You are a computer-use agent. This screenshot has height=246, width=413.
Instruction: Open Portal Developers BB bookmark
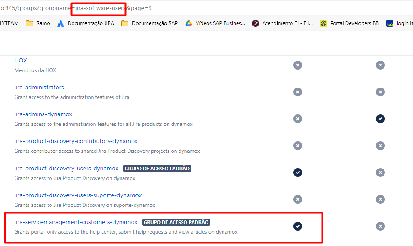[349, 23]
